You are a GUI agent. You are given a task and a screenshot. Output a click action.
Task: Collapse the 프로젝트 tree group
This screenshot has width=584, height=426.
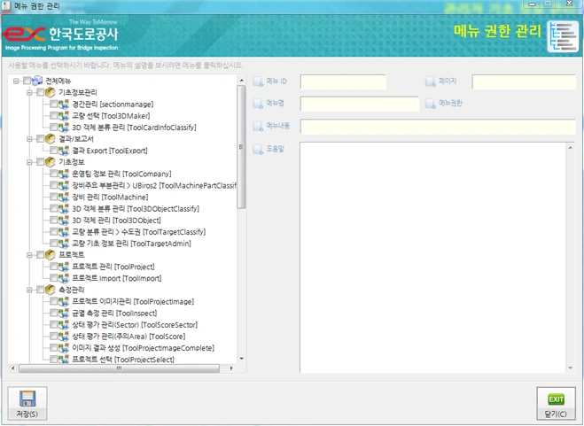pyautogui.click(x=29, y=255)
